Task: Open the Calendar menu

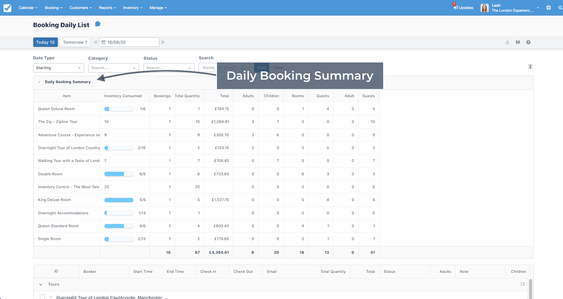Action: coord(28,8)
